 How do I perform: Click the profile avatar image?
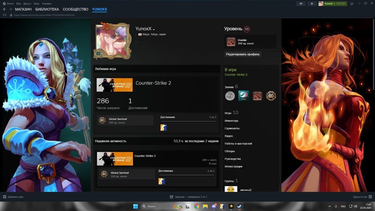coord(113,40)
